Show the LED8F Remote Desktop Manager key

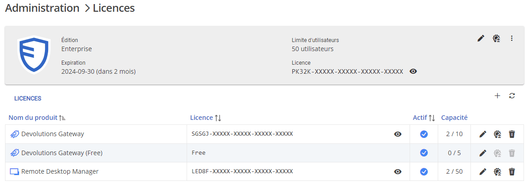pos(398,171)
